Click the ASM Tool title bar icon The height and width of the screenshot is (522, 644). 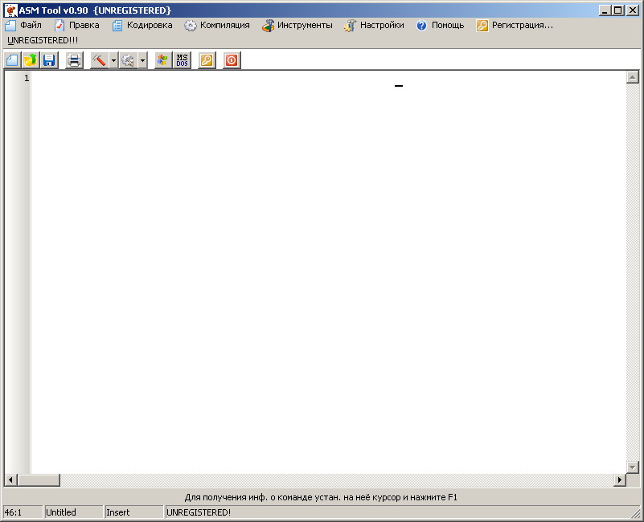click(10, 10)
